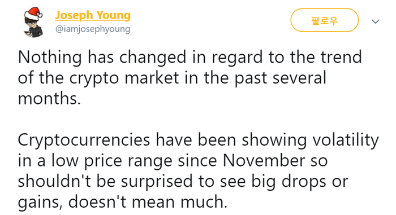The width and height of the screenshot is (396, 215).
Task: Follow the account with 팔로우 button
Action: pyautogui.click(x=325, y=20)
